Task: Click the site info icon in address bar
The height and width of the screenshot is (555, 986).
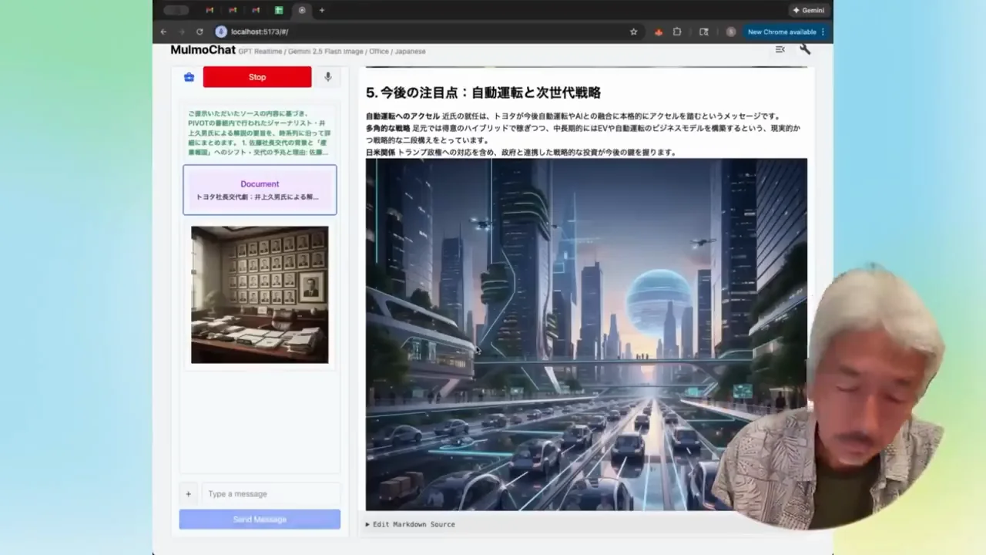Action: coord(221,32)
